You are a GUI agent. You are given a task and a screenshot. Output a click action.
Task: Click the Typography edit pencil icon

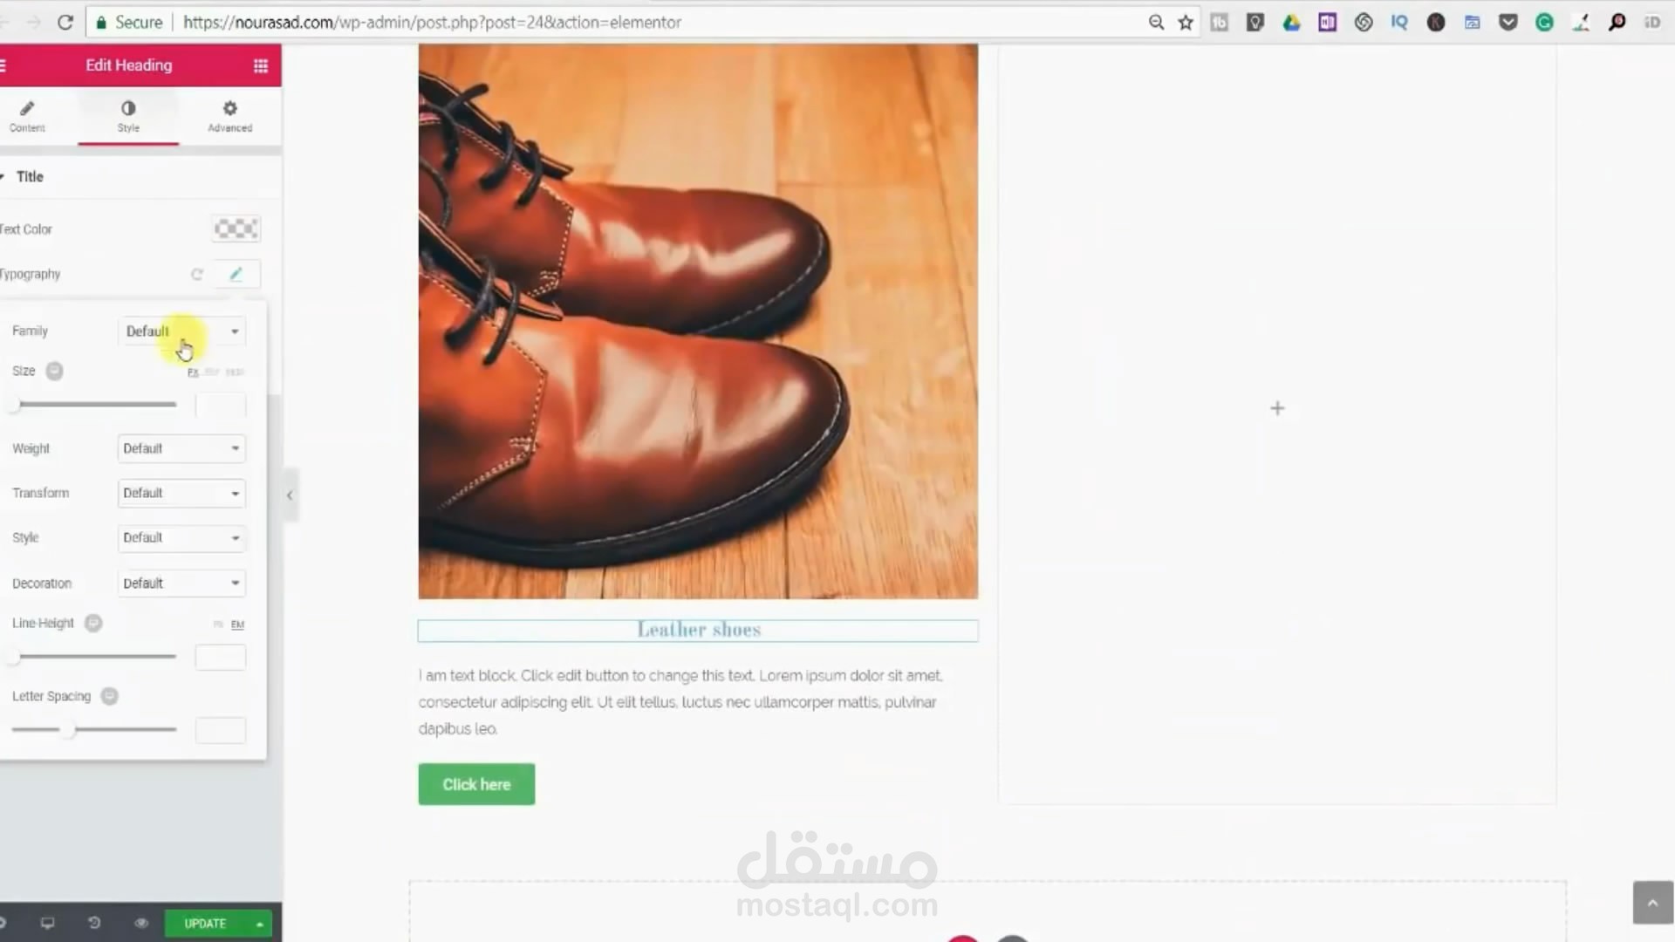click(236, 274)
